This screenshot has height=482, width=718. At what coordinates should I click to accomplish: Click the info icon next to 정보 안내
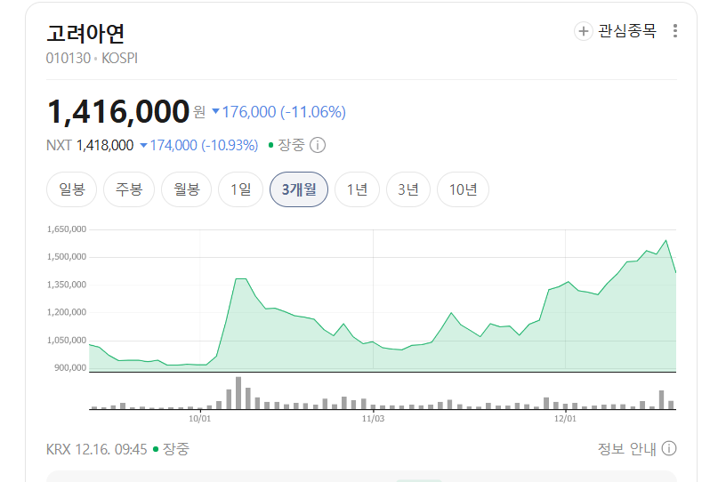pyautogui.click(x=669, y=449)
